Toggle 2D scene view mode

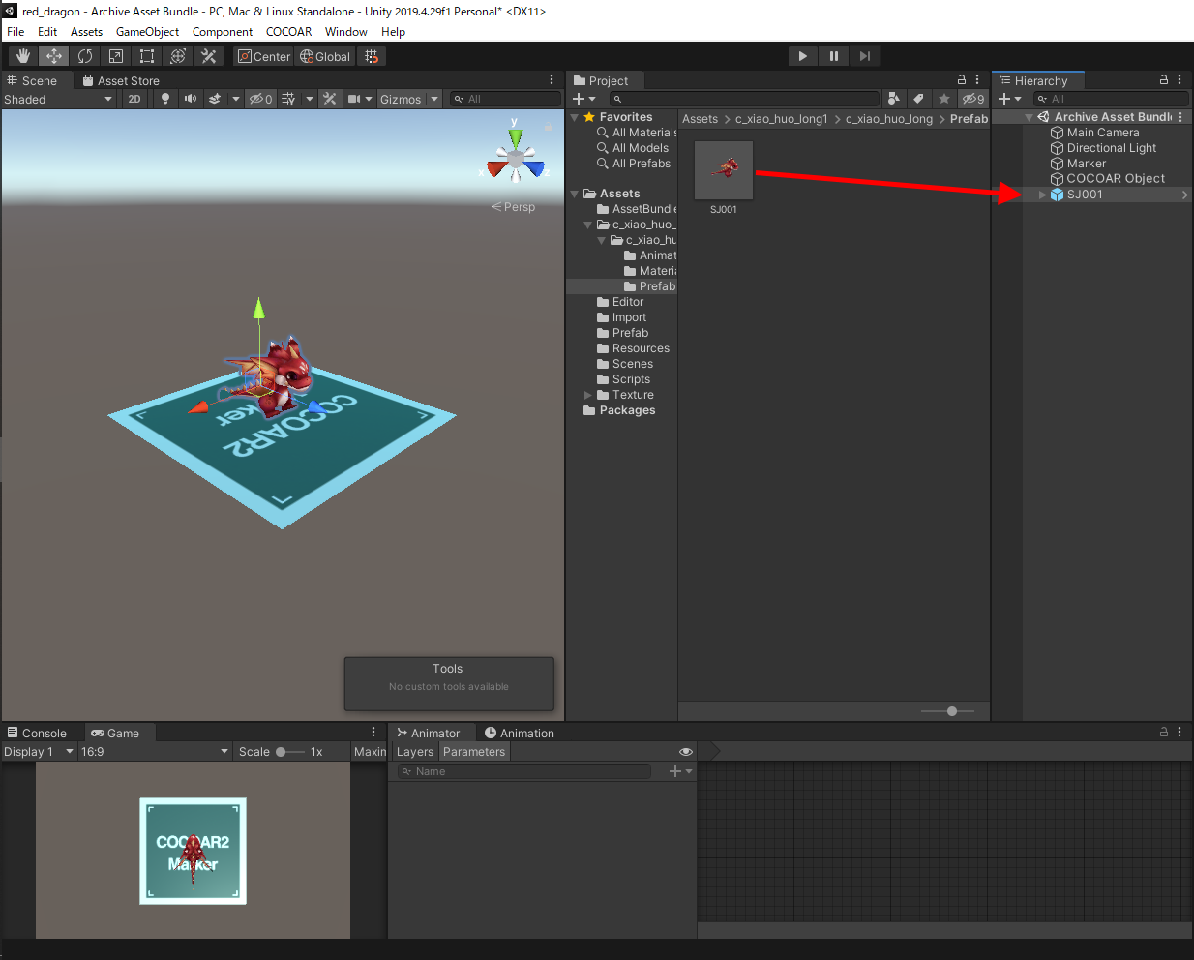134,99
